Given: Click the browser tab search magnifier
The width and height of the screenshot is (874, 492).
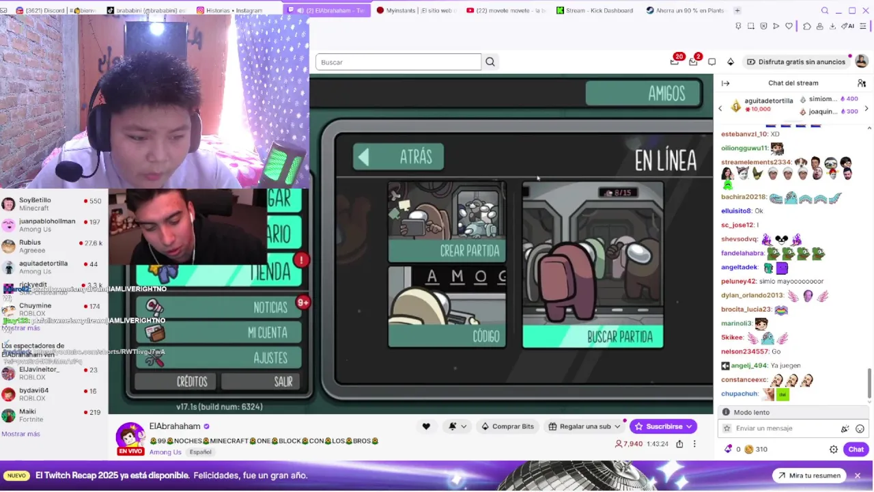Looking at the screenshot, I should (825, 10).
